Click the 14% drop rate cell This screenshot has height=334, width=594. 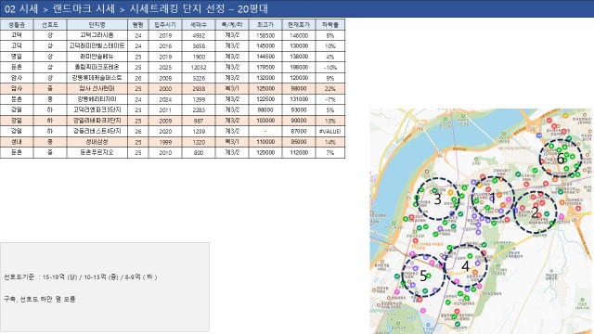330,142
